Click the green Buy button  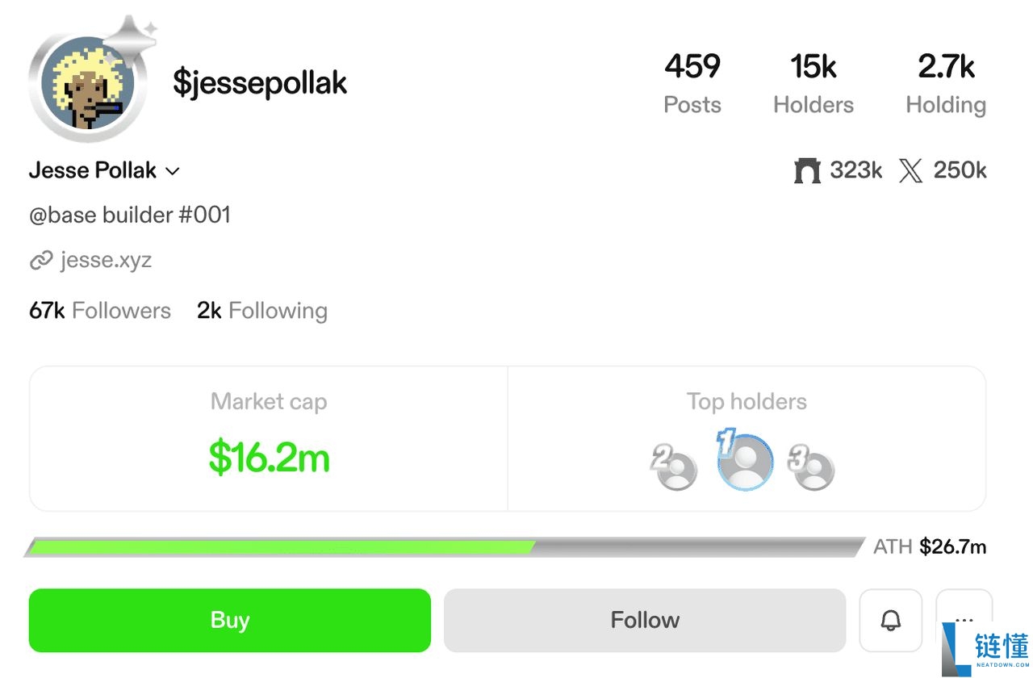pyautogui.click(x=229, y=620)
